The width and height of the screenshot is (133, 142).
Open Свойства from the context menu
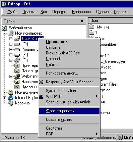click(x=69, y=128)
